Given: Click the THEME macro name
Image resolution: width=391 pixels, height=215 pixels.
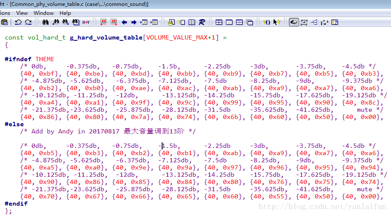Looking at the screenshot, I should [45, 59].
